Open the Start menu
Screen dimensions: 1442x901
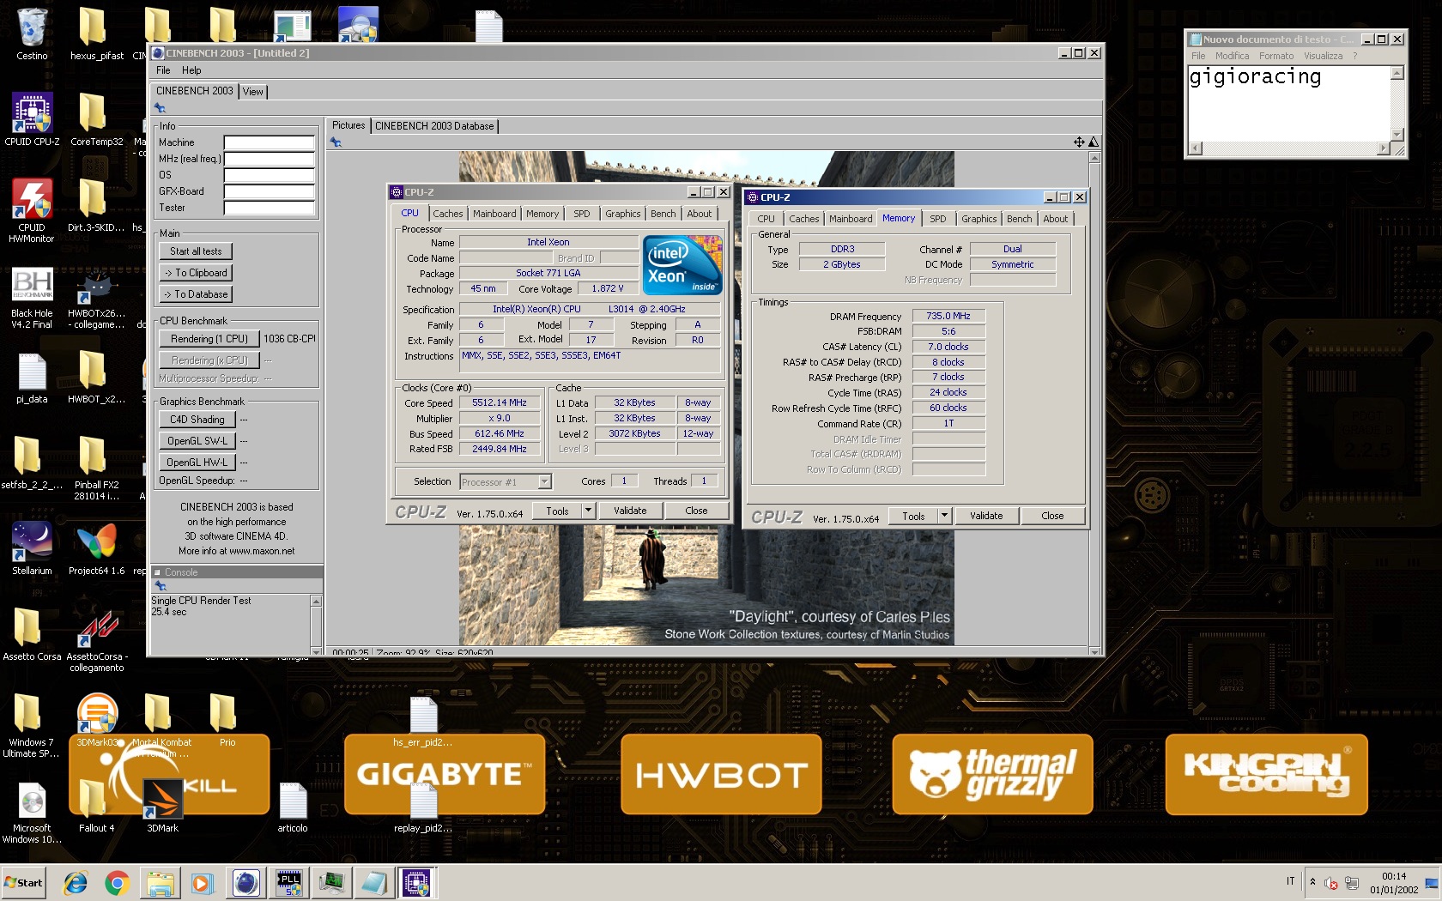tap(24, 883)
